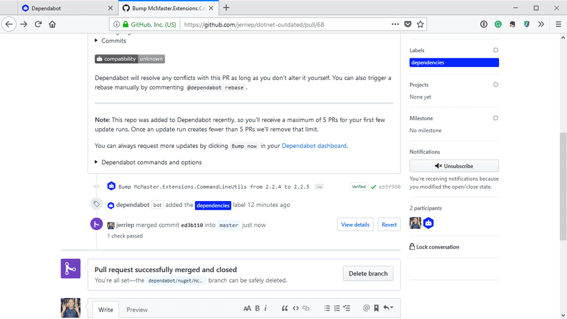Reload the current page
The width and height of the screenshot is (567, 319).
coord(38,24)
